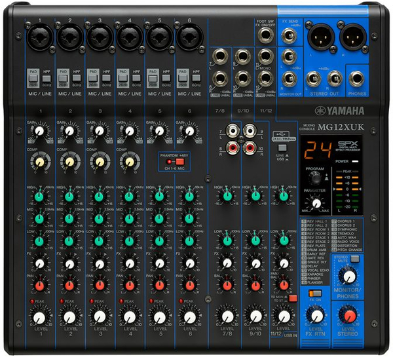Click the STEREO OUT right XLR connector
Screen dimensions: 393x357
352,37
